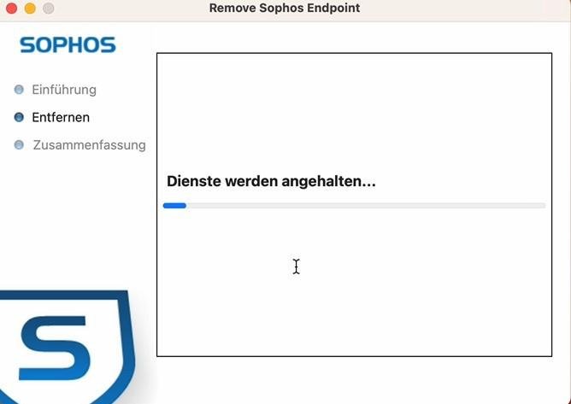571x404 pixels.
Task: Minimize the window with the yellow button
Action: [30, 8]
